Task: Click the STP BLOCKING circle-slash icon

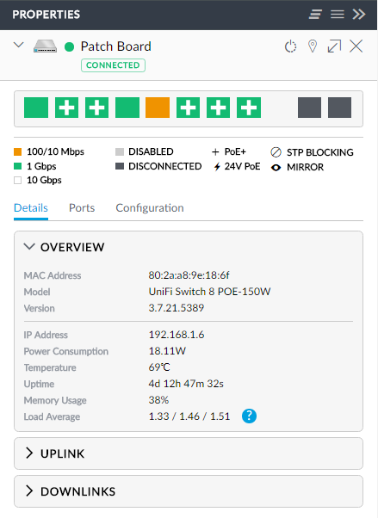Action: click(x=276, y=152)
